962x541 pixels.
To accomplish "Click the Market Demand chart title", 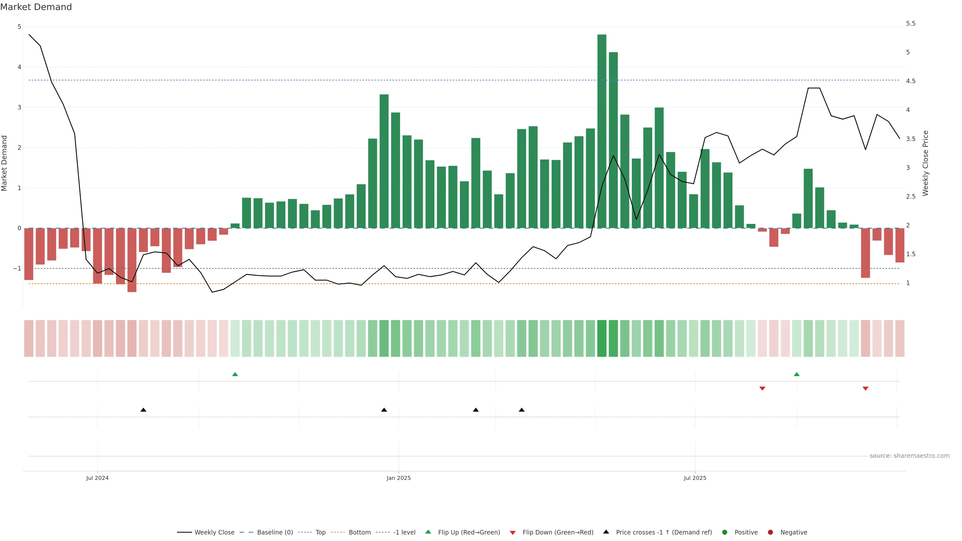I will (x=36, y=7).
